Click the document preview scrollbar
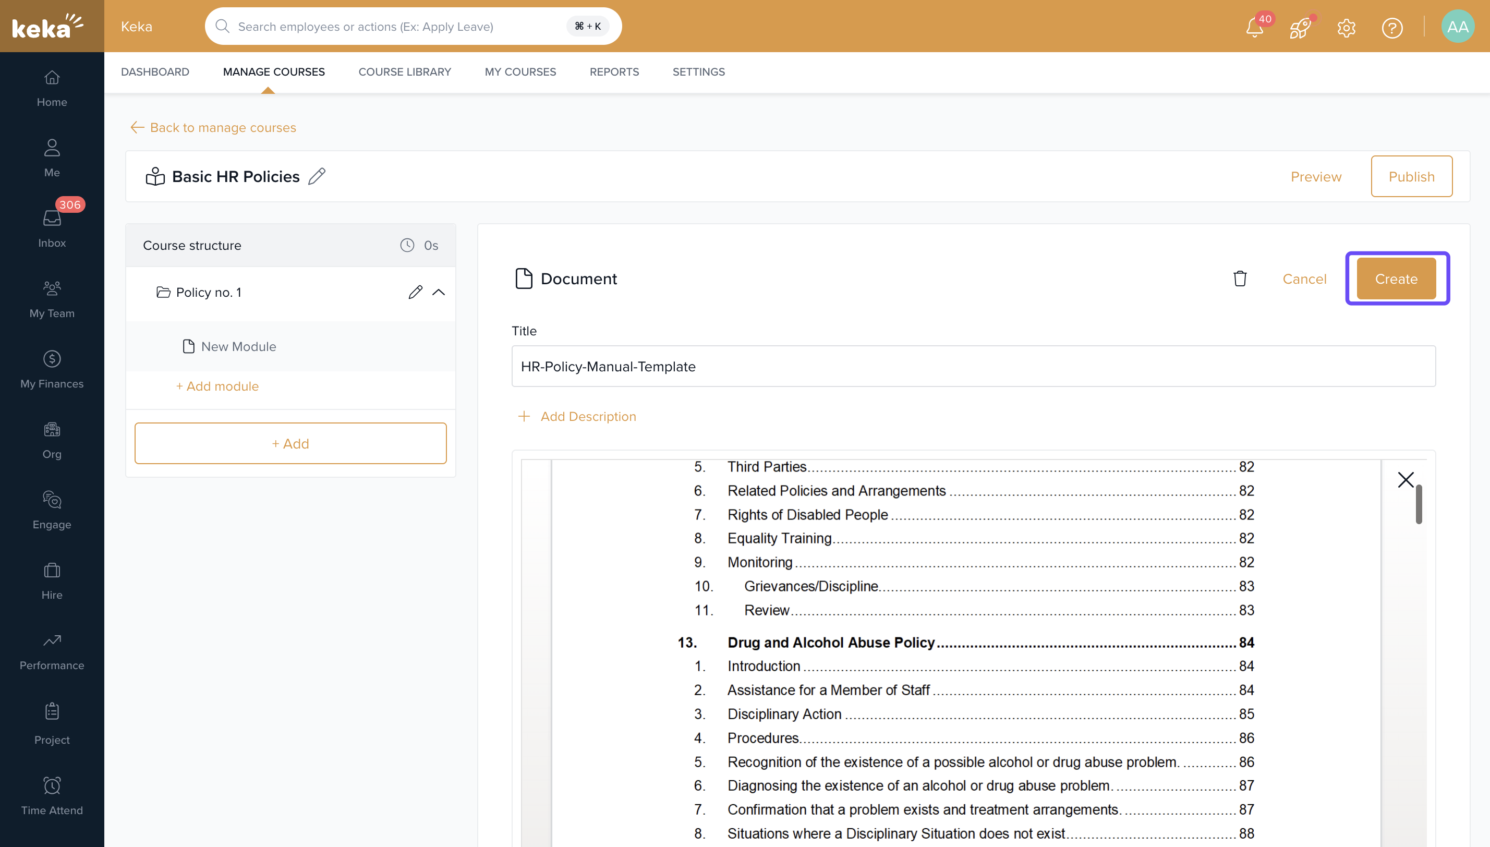 [x=1419, y=504]
